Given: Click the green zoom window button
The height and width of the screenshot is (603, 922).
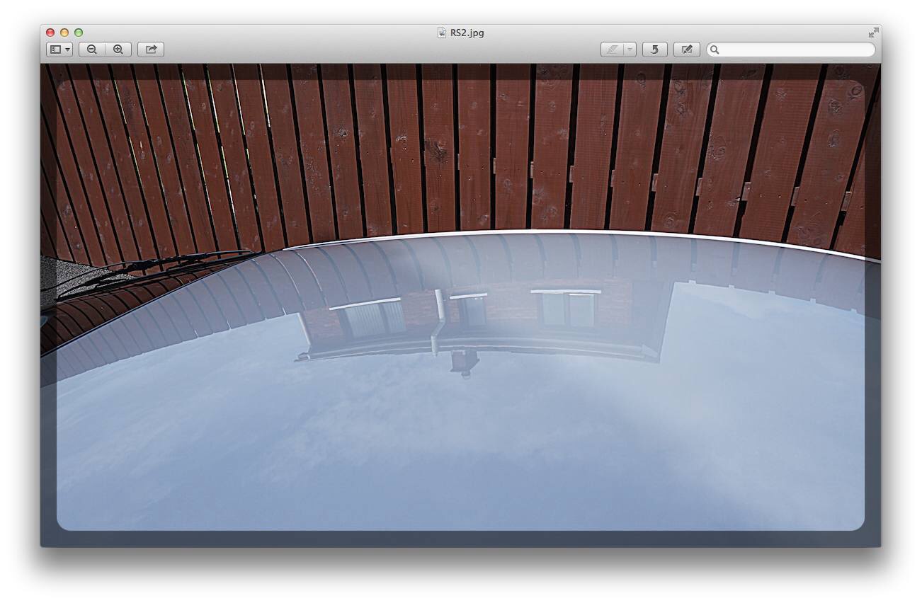Looking at the screenshot, I should pos(79,33).
